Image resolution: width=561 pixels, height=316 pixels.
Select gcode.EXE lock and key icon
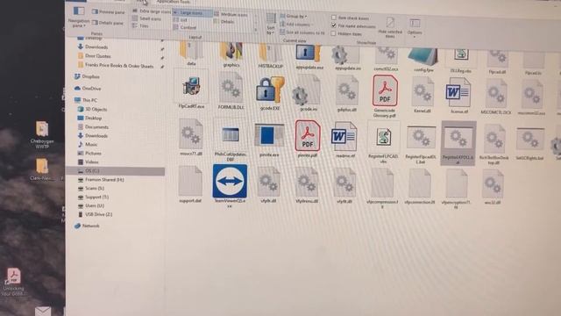pos(270,92)
